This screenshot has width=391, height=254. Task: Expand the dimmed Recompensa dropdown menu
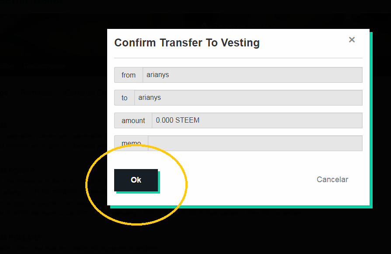point(45,66)
